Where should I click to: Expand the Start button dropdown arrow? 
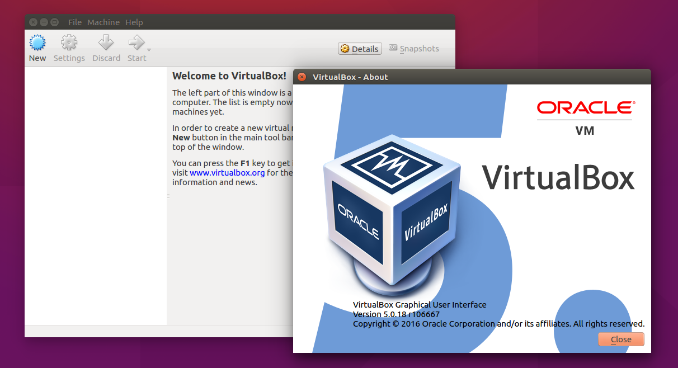click(x=149, y=50)
